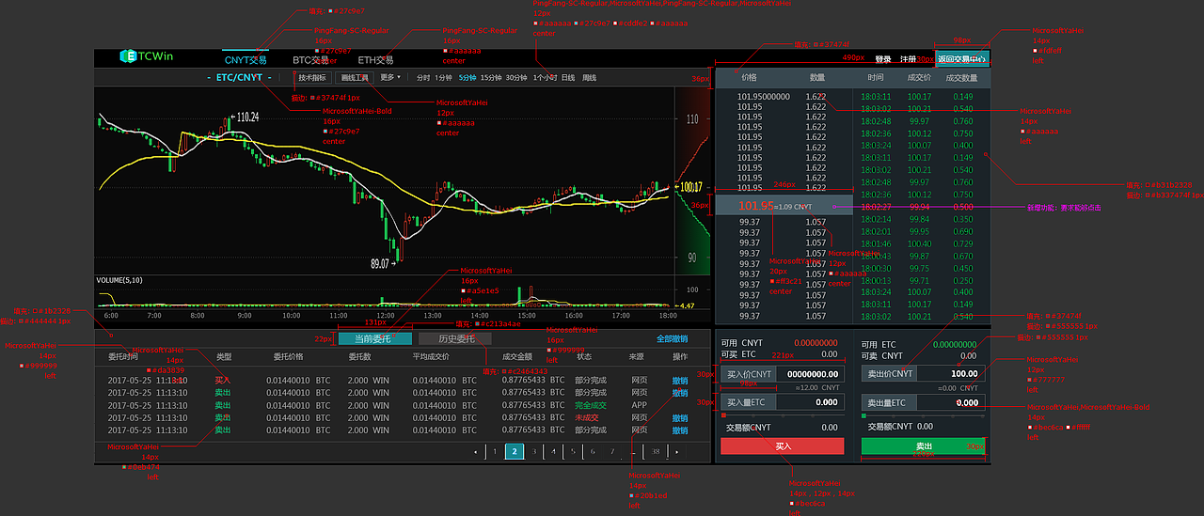Select the 1分钟 chart interval
Screen dimensions: 1204x516
tap(444, 77)
